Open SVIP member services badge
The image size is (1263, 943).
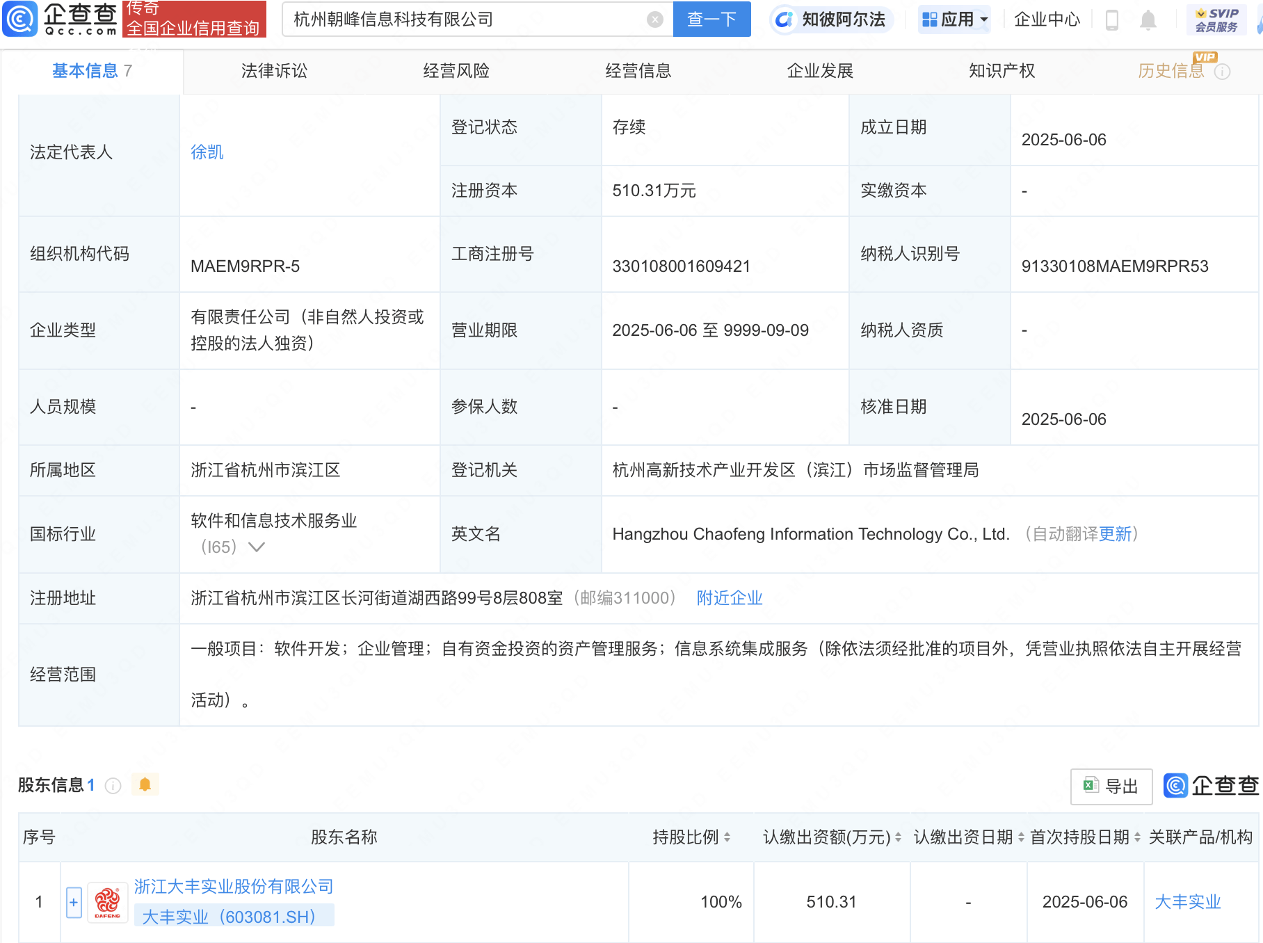(1216, 19)
